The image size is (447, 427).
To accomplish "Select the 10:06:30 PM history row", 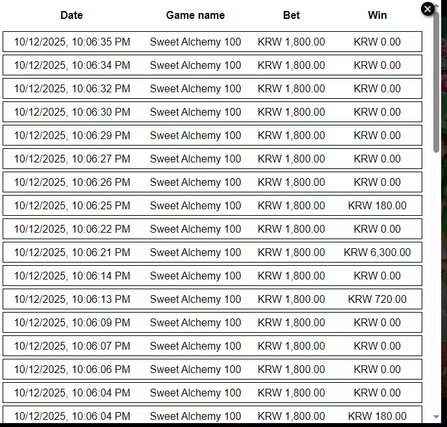I will (x=212, y=112).
